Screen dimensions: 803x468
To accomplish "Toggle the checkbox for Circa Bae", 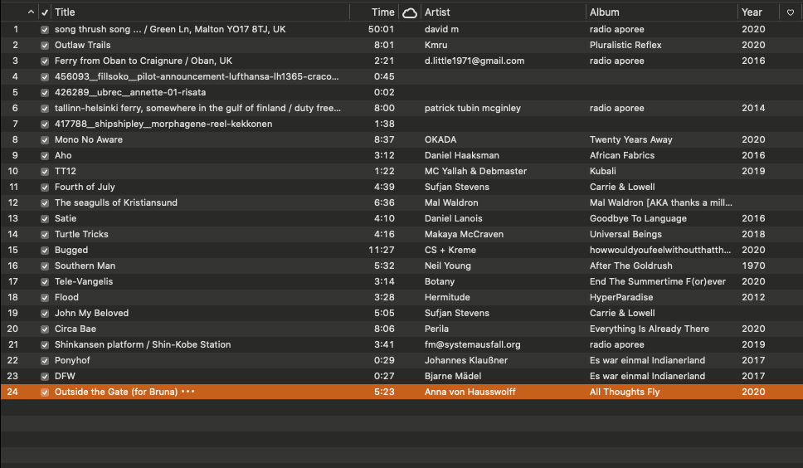I will (45, 329).
